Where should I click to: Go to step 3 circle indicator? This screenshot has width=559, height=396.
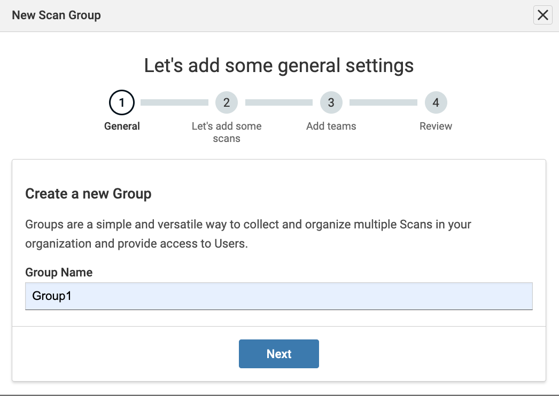(331, 102)
